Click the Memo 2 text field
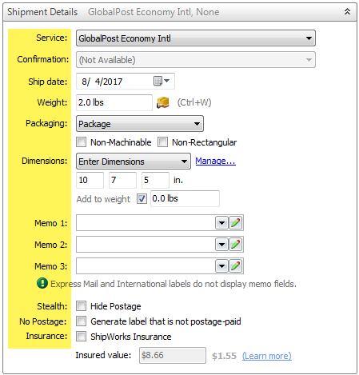Image resolution: width=359 pixels, height=375 pixels. click(x=146, y=245)
